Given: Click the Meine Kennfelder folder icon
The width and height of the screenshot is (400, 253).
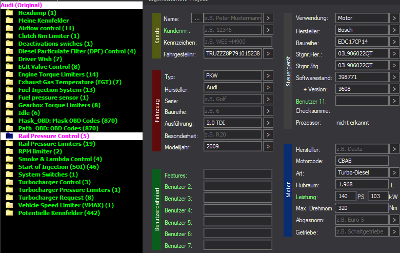Looking at the screenshot, I should point(9,21).
